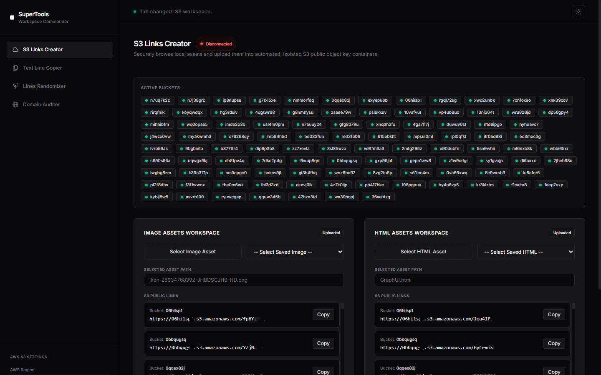This screenshot has width=601, height=375.
Task: Toggle the light/dark theme icon
Action: [578, 12]
